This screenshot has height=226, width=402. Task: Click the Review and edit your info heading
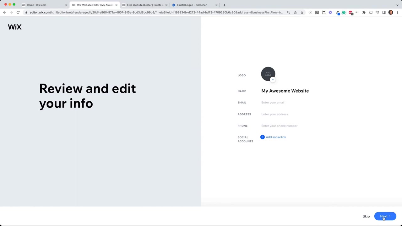[x=88, y=96]
